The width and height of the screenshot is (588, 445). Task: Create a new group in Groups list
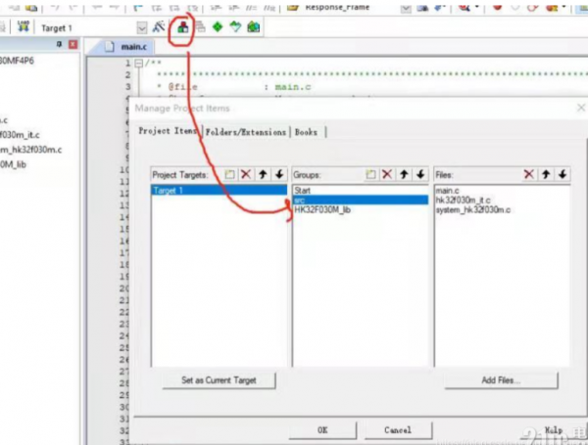pos(370,173)
